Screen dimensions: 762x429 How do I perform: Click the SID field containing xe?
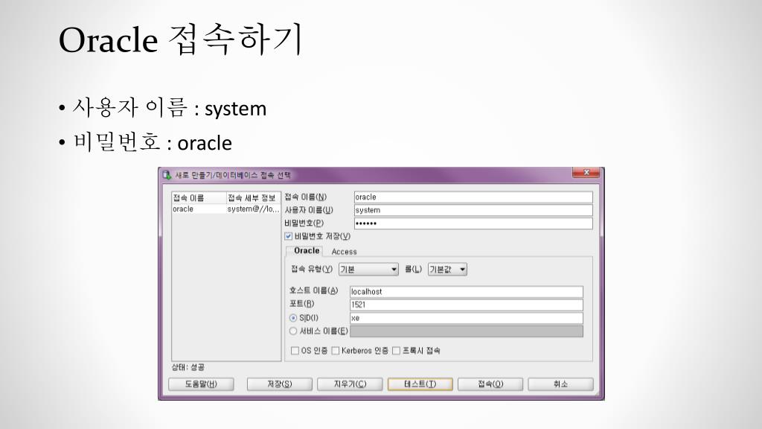[466, 318]
